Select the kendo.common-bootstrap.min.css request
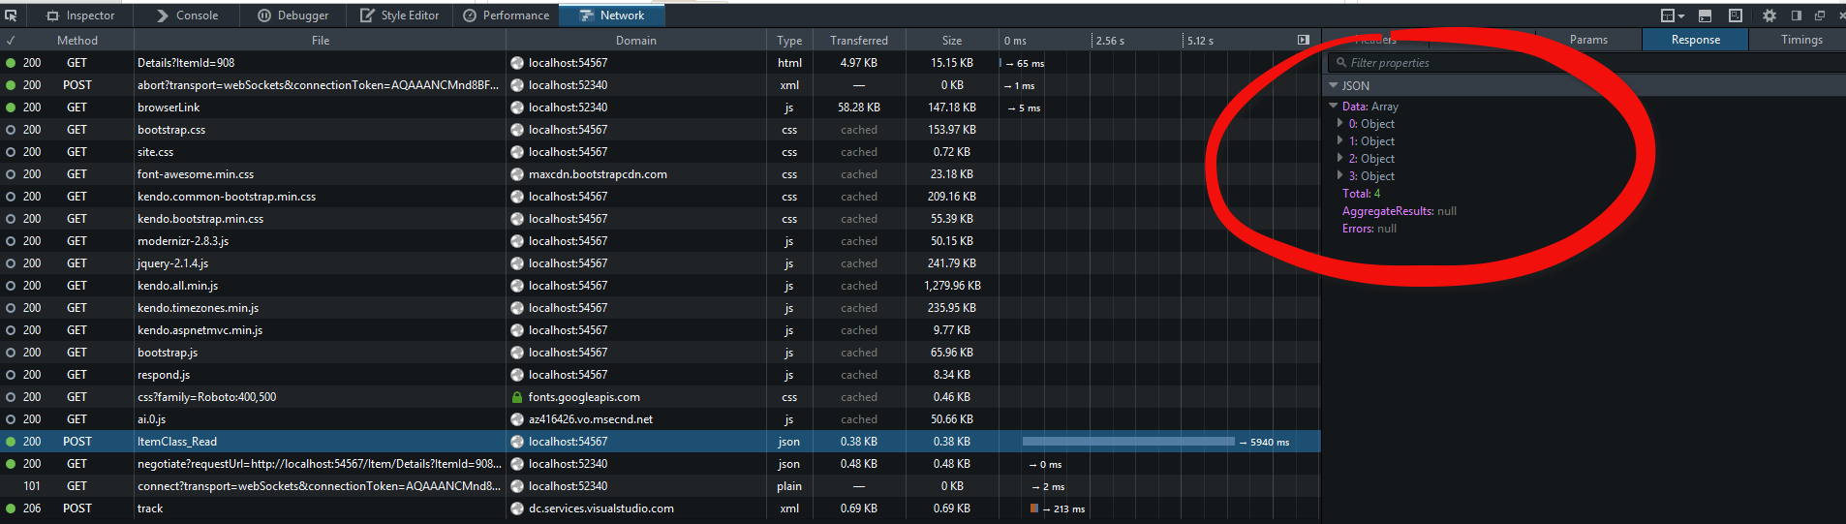Image resolution: width=1846 pixels, height=524 pixels. pyautogui.click(x=661, y=197)
